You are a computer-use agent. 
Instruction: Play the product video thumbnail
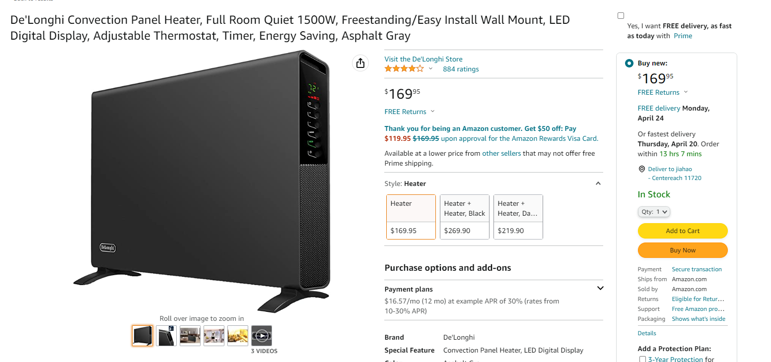click(262, 336)
